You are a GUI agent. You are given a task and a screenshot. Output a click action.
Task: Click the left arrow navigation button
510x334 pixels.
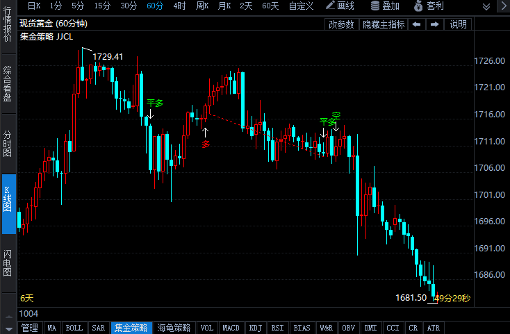[x=417, y=24]
